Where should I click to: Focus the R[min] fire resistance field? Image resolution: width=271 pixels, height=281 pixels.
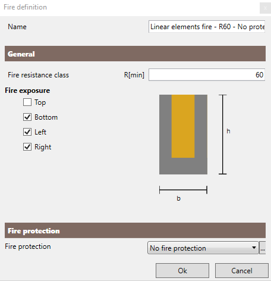pos(207,75)
